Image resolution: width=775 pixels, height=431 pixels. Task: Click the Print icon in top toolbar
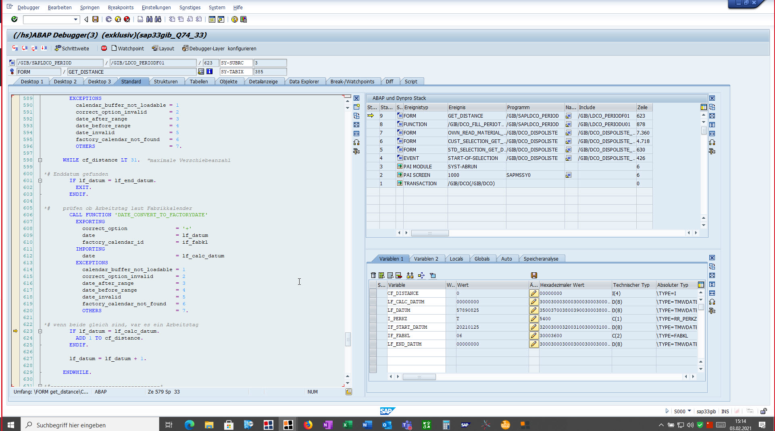(140, 19)
